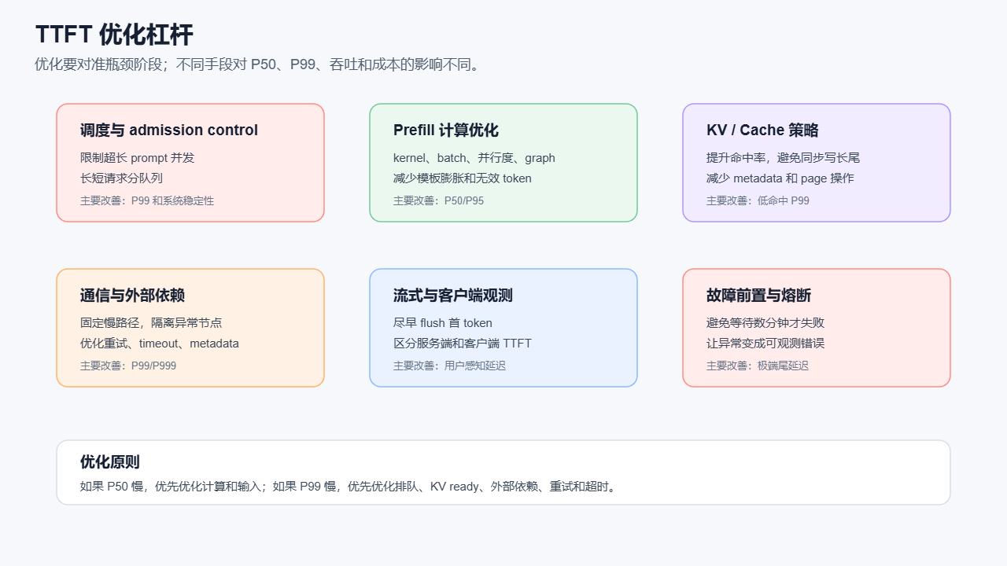Viewport: 1007px width, 566px height.
Task: Select the subtitle starting "优化要对准瓶颈阶段"
Action: (257, 64)
